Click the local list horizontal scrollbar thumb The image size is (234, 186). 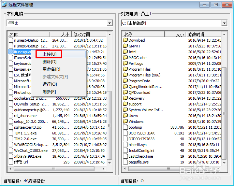coord(54,169)
